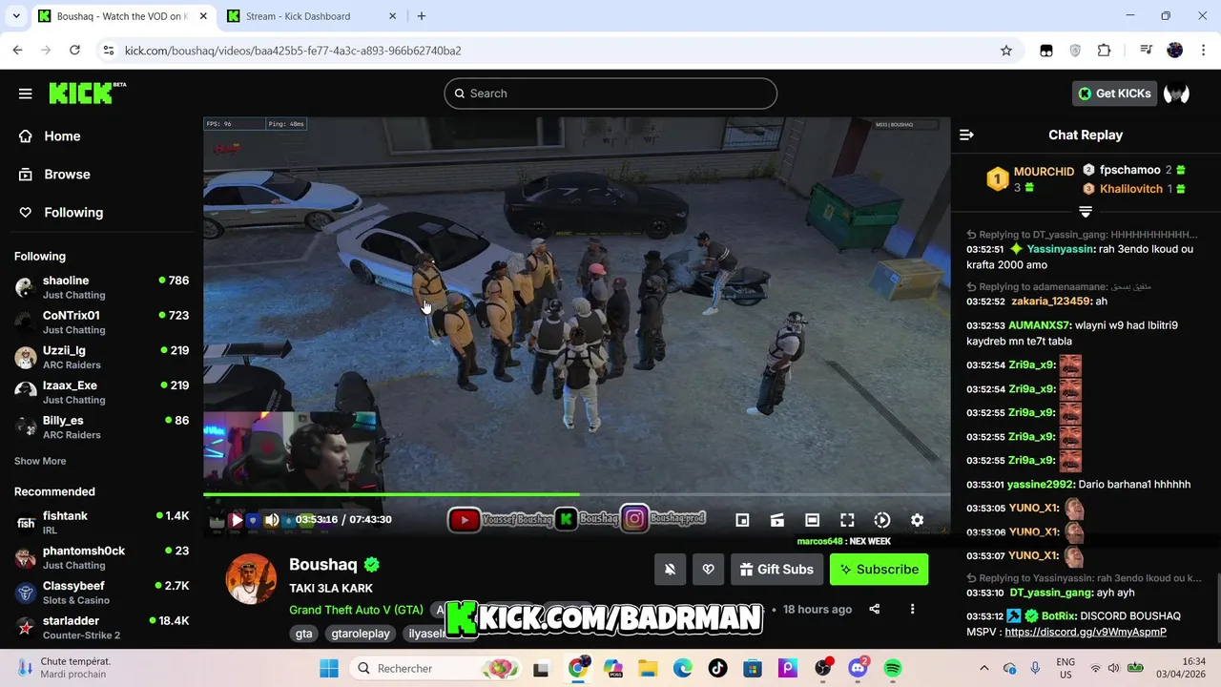The width and height of the screenshot is (1221, 687).
Task: Open Izaax_Exe channel
Action: 102,392
